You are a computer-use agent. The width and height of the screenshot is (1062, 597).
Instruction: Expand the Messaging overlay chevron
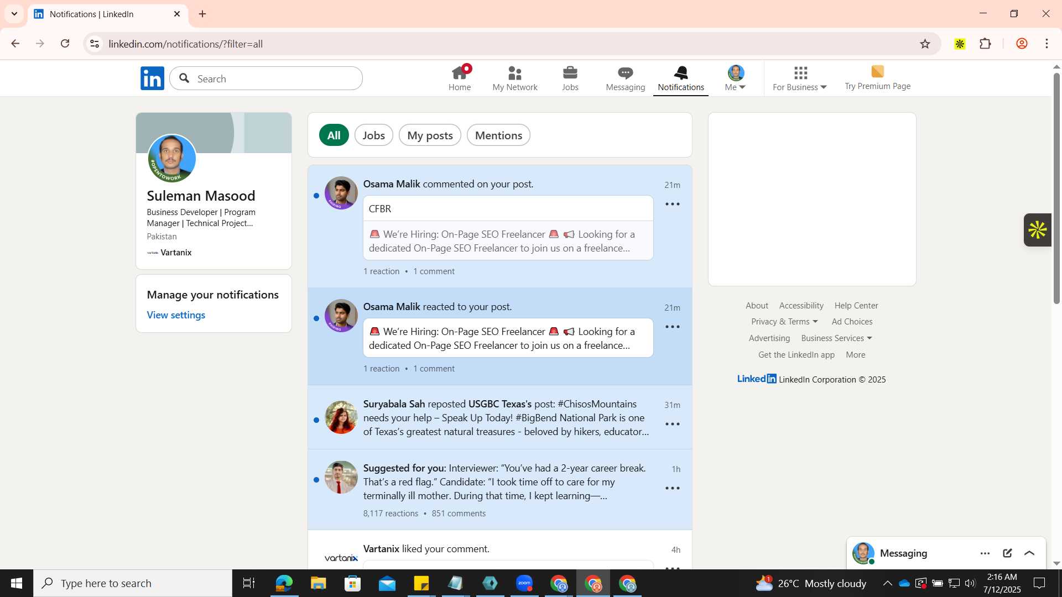1029,553
